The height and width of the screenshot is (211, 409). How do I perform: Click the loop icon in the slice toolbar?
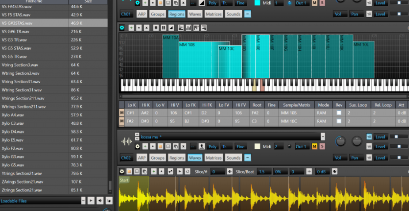pyautogui.click(x=188, y=171)
